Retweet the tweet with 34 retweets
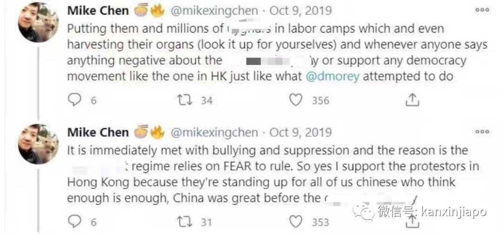Screen dimensions: 503x235 click(x=185, y=100)
